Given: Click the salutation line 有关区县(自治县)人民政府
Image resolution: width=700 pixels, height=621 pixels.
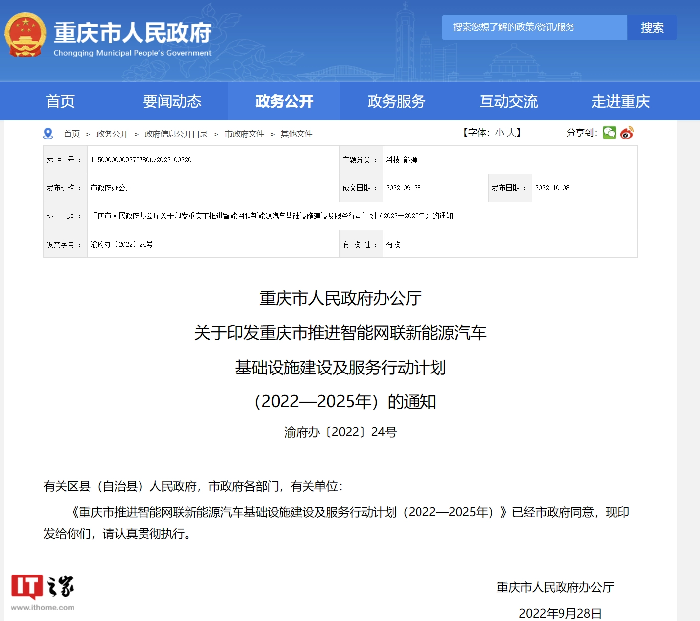Looking at the screenshot, I should [193, 486].
